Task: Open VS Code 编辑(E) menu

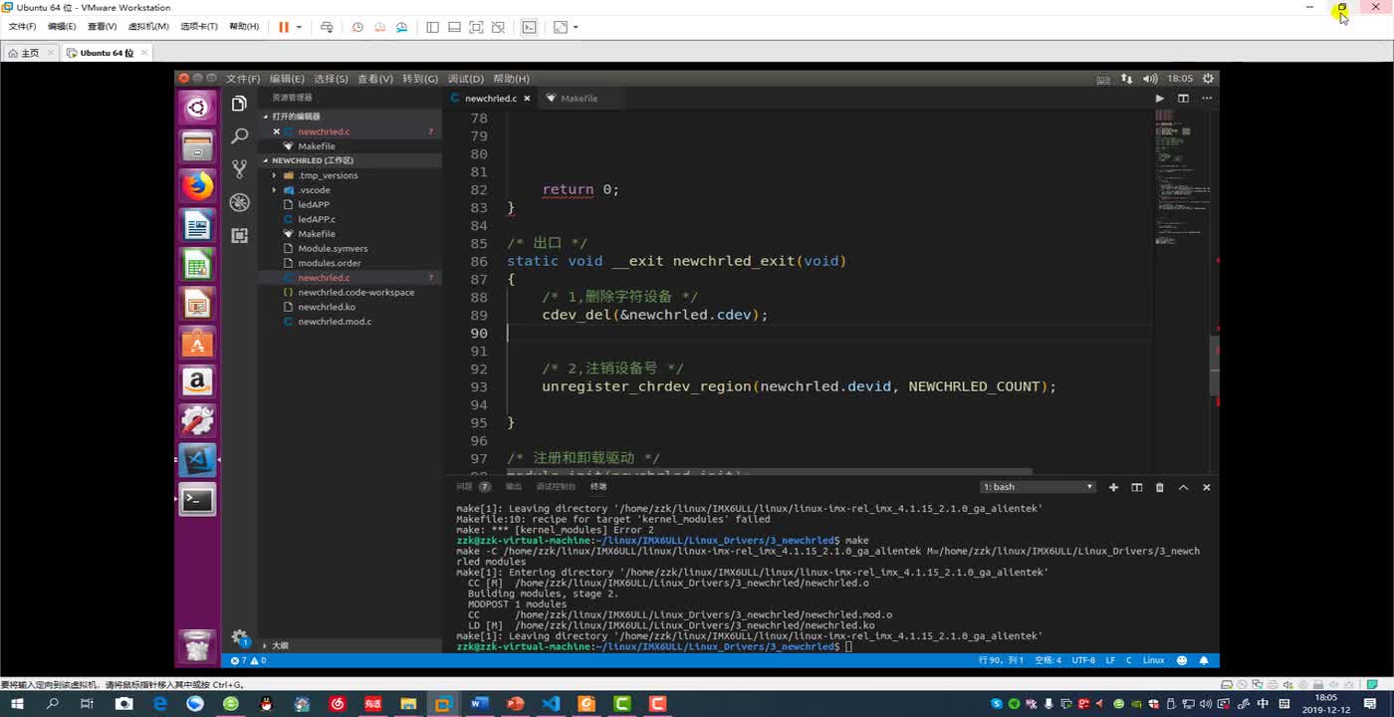Action: point(287,79)
